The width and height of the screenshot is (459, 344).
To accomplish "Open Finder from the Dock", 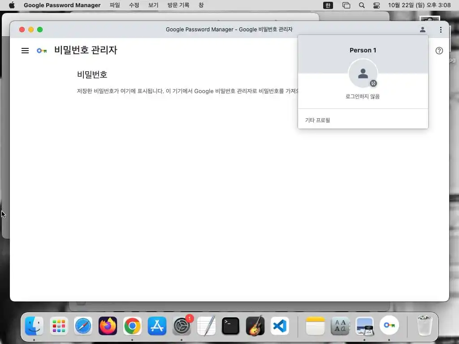I will [x=34, y=326].
